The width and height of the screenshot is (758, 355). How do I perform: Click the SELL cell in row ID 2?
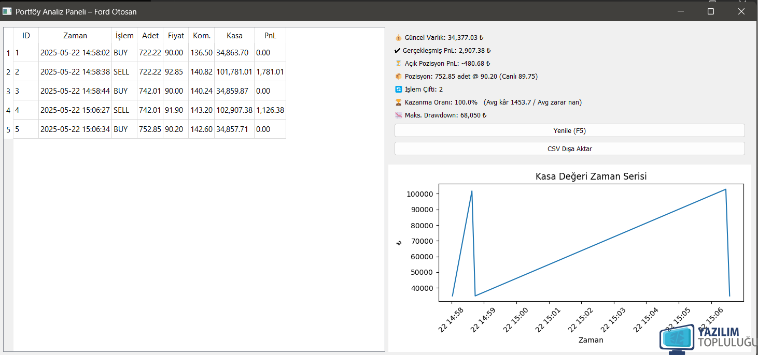pyautogui.click(x=124, y=72)
